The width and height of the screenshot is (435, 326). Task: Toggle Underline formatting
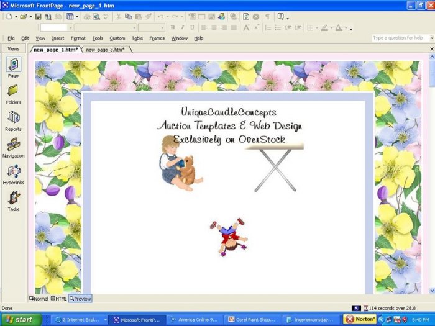click(x=192, y=27)
